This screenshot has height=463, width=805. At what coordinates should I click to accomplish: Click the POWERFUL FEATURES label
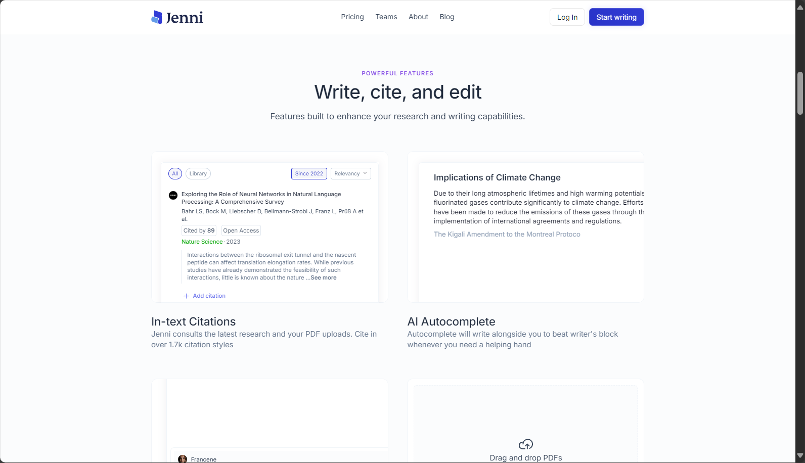[397, 73]
